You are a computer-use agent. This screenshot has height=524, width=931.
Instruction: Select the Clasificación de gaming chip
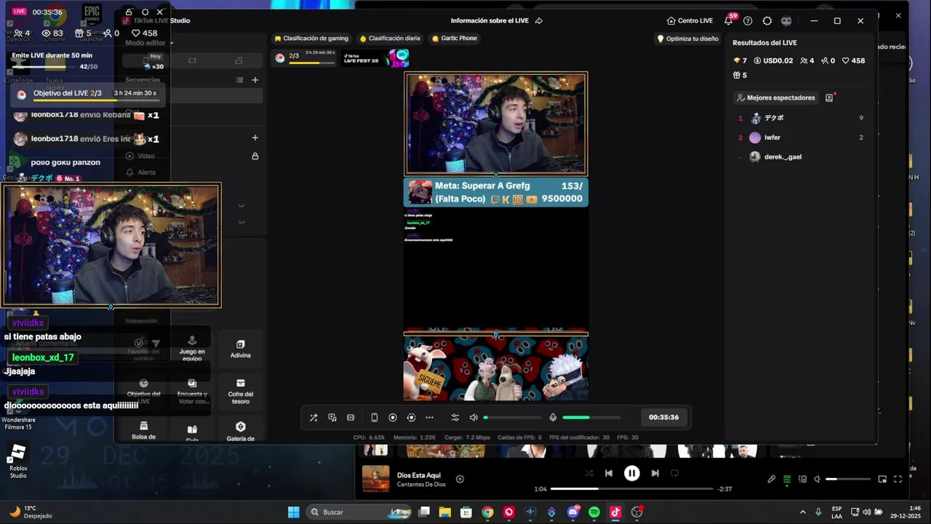[311, 39]
